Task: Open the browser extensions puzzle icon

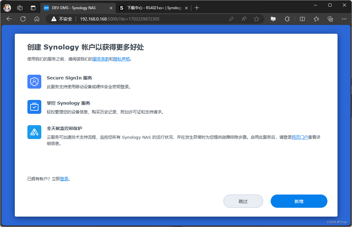Action: pyautogui.click(x=287, y=19)
